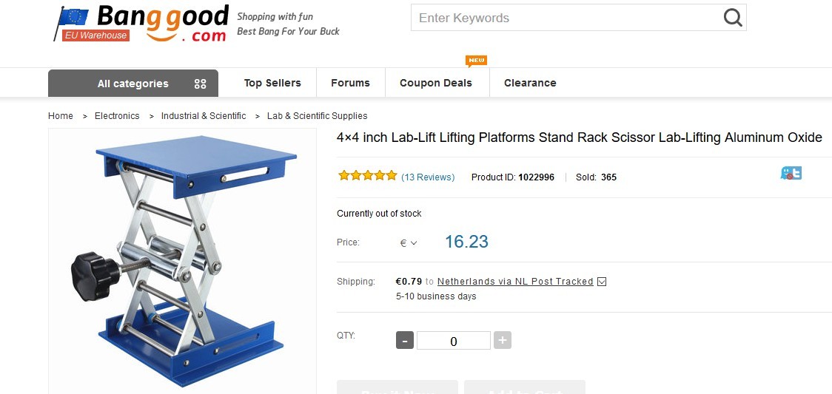This screenshot has height=394, width=832.
Task: Click the Electronics breadcrumb link
Action: pos(117,116)
